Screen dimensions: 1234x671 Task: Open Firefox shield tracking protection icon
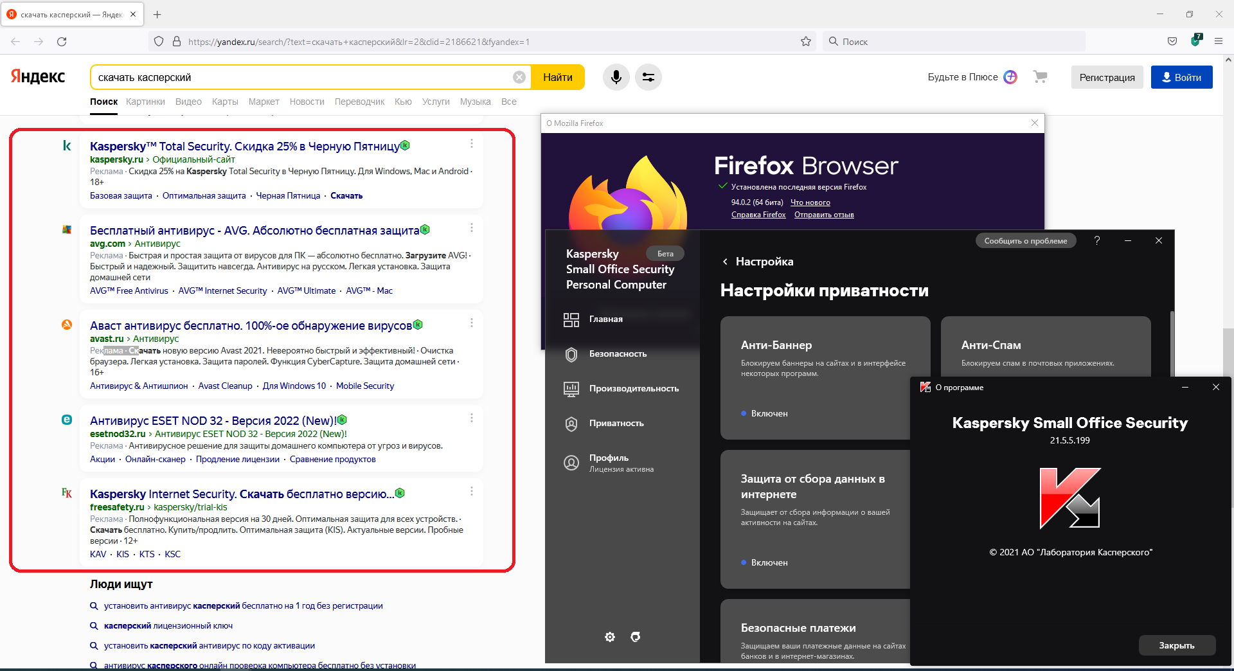click(x=159, y=42)
